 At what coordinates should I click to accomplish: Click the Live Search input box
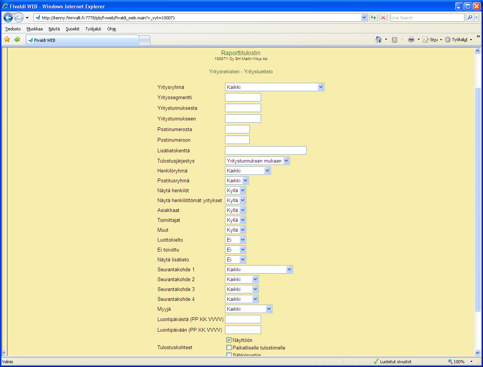pyautogui.click(x=427, y=17)
